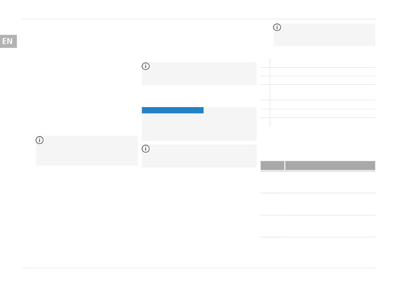Click the narrow cell of the lined table's tallest row

point(265,93)
